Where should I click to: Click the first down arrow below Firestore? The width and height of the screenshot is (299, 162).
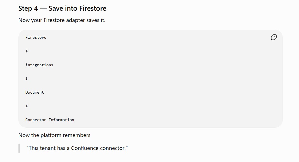click(26, 51)
